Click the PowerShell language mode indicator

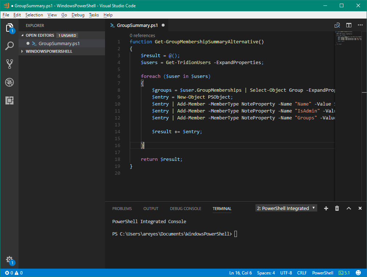(x=323, y=273)
